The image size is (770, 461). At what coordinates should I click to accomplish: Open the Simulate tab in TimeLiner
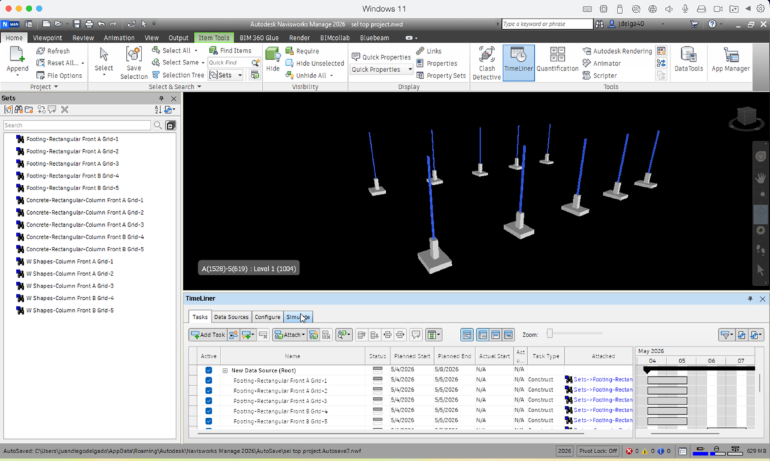298,317
